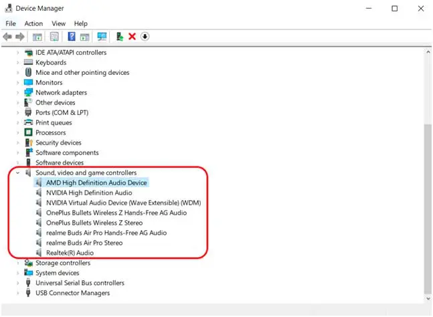Click the Ports (COM & LPT) icon
Screen dimensions: 433x317
[28, 112]
